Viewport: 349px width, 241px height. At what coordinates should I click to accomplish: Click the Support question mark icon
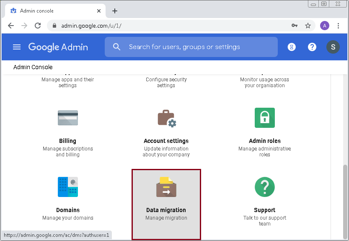pyautogui.click(x=265, y=187)
